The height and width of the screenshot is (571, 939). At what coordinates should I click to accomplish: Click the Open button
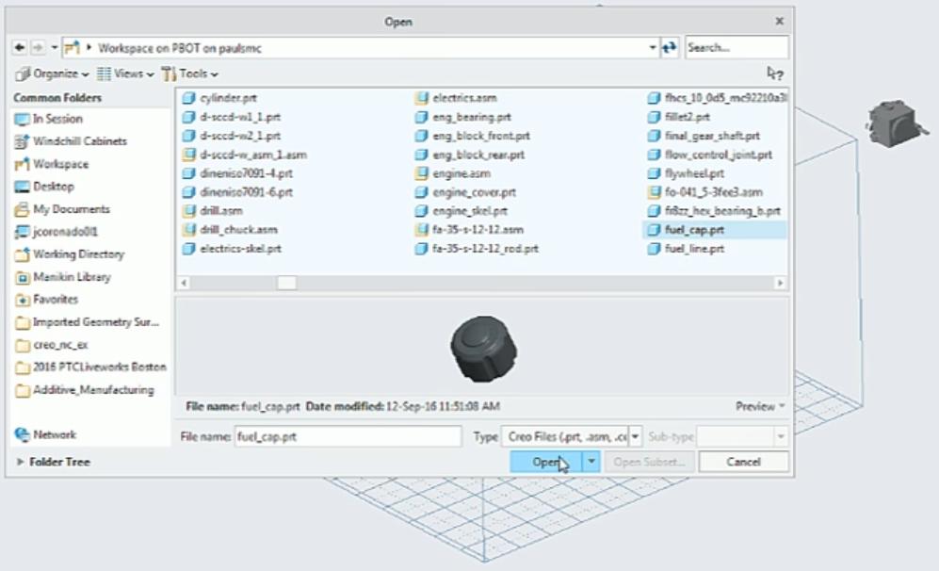pos(545,462)
